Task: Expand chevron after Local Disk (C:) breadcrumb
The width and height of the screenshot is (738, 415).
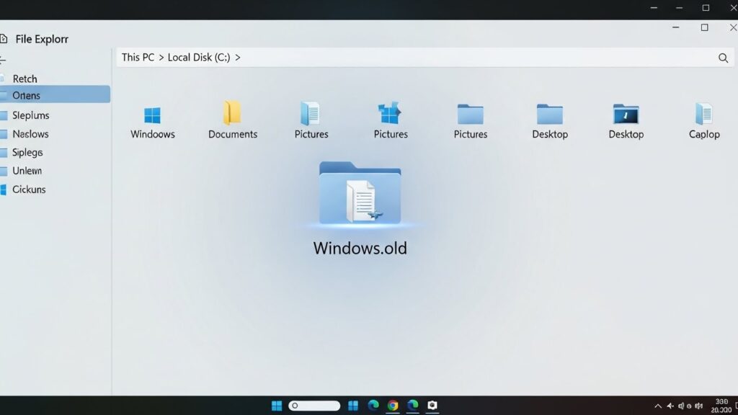Action: tap(238, 57)
